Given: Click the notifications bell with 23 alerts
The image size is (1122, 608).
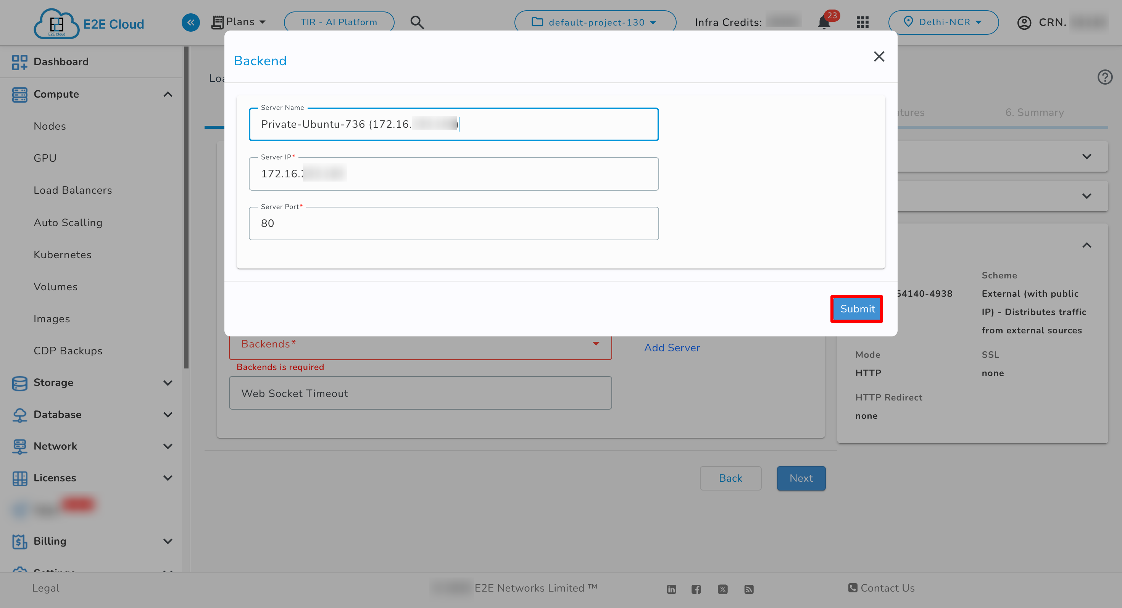Looking at the screenshot, I should point(824,22).
